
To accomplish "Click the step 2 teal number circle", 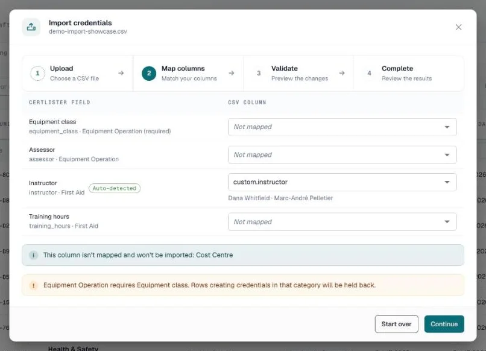I will pyautogui.click(x=149, y=74).
